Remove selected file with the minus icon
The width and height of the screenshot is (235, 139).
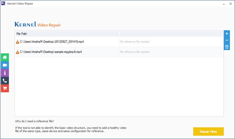pyautogui.click(x=227, y=40)
